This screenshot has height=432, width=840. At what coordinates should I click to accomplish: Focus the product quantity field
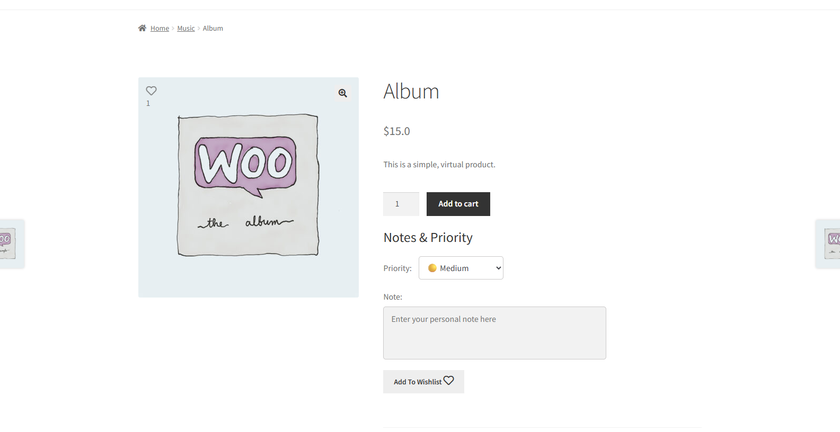[x=401, y=204]
